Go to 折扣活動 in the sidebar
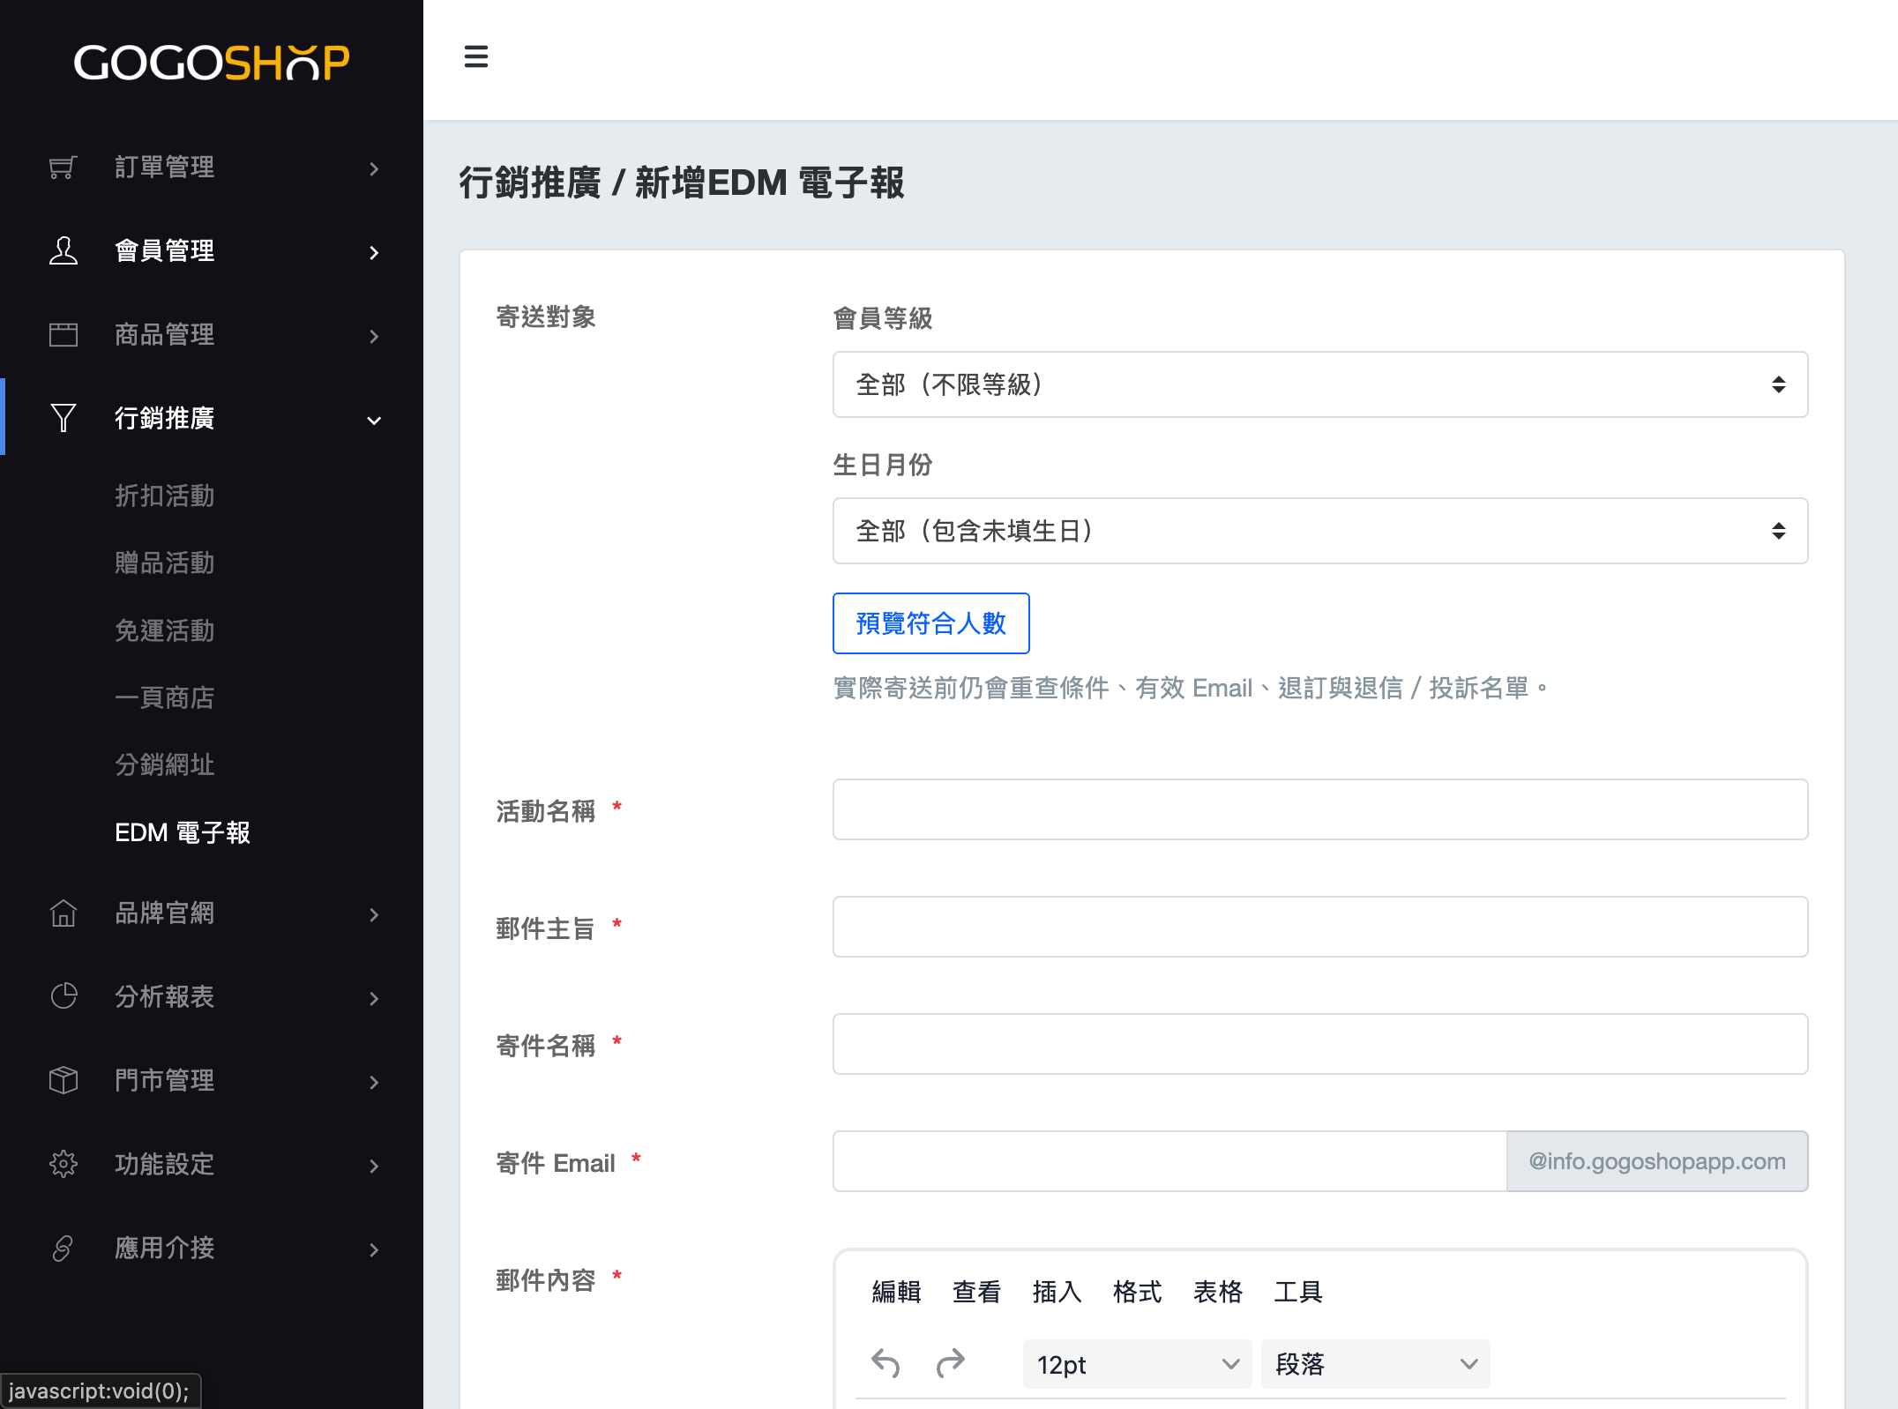 click(x=165, y=496)
